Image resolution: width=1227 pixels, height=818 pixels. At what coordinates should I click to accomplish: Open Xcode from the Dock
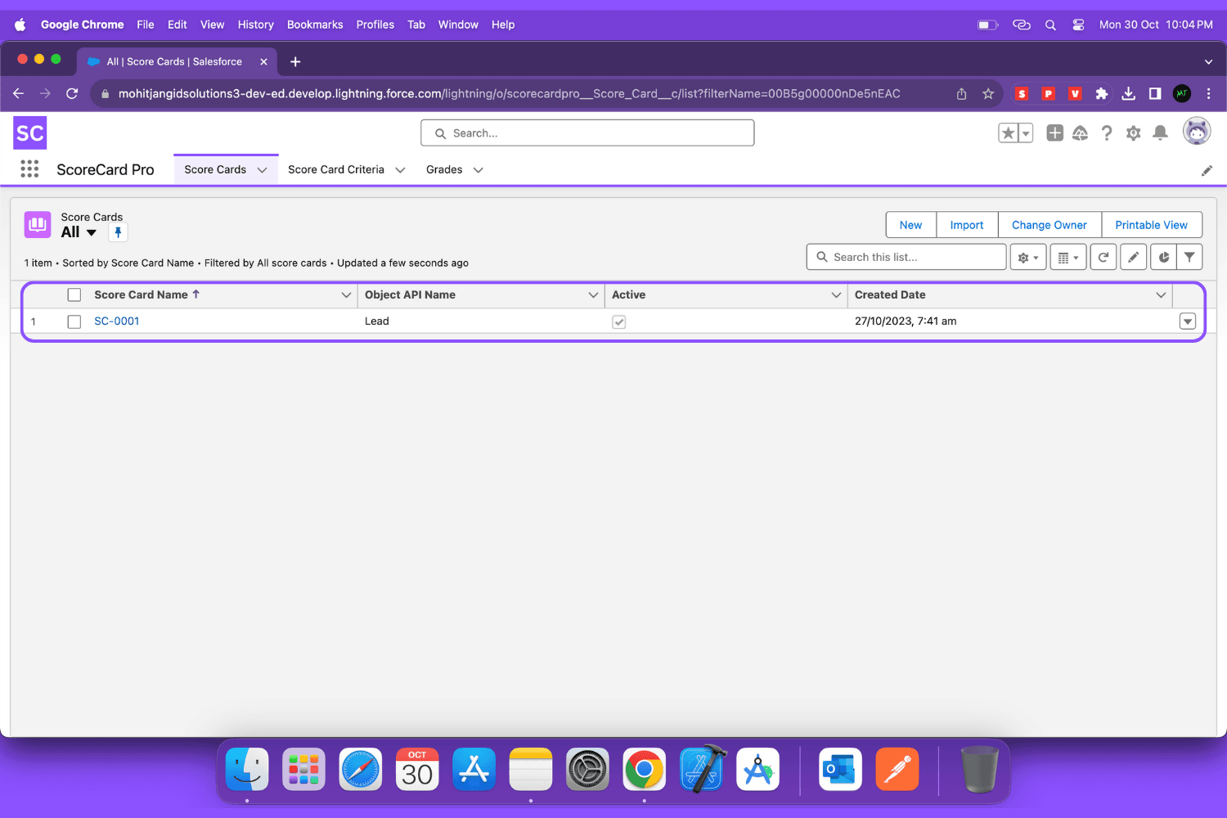[702, 770]
